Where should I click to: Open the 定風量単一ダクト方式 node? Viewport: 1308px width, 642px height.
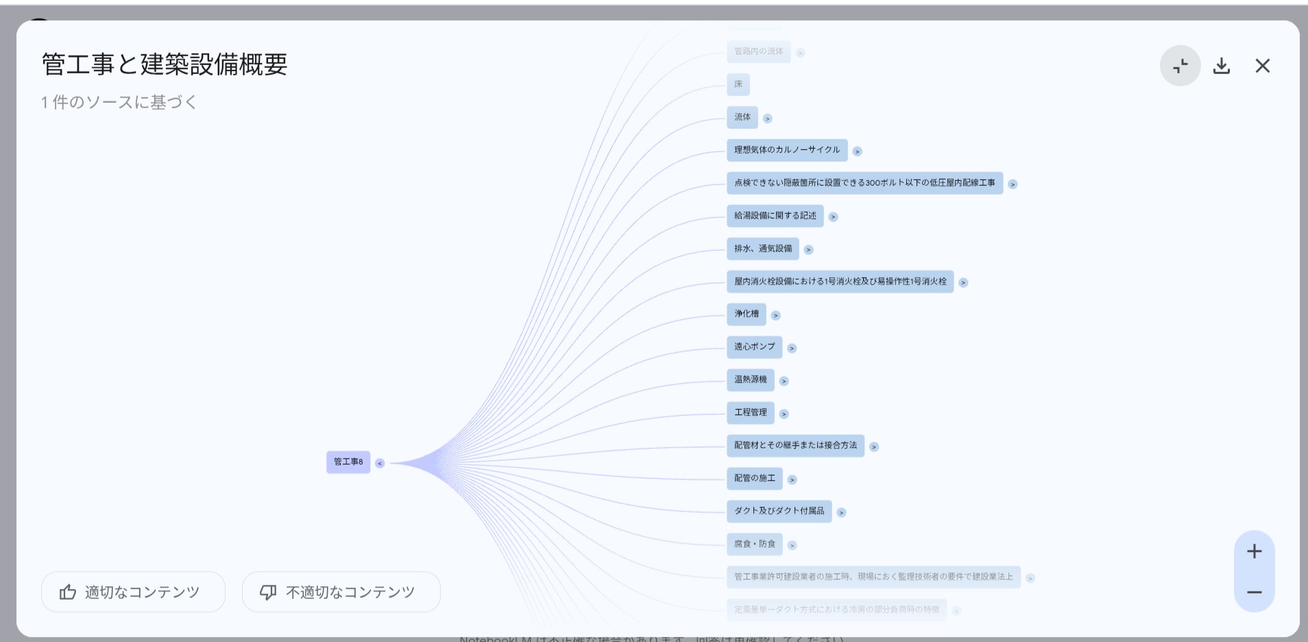(836, 610)
